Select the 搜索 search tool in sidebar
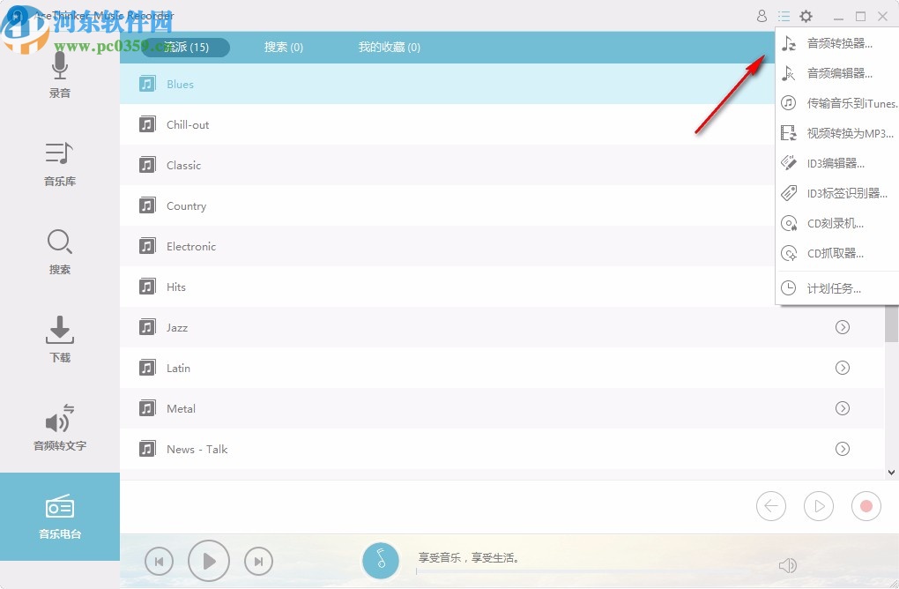The image size is (899, 589). tap(58, 251)
